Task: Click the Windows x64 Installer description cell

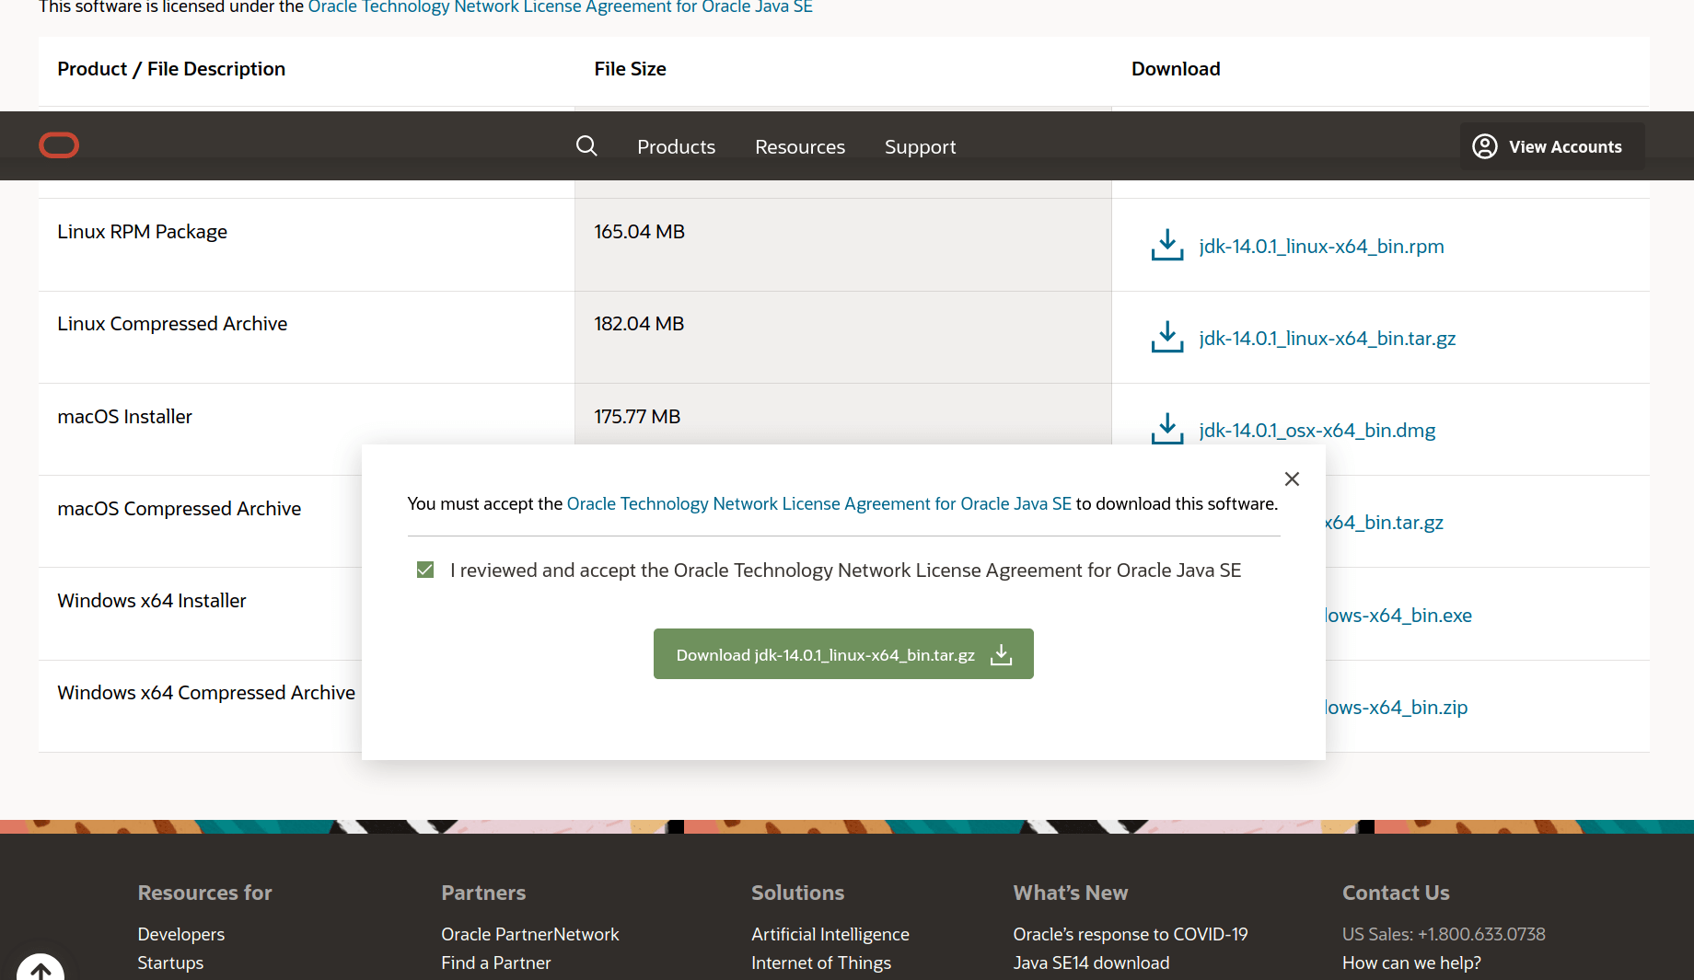Action: click(201, 614)
